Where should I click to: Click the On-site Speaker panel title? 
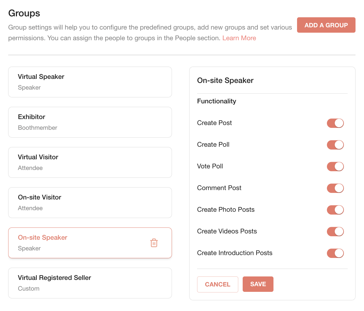[225, 80]
